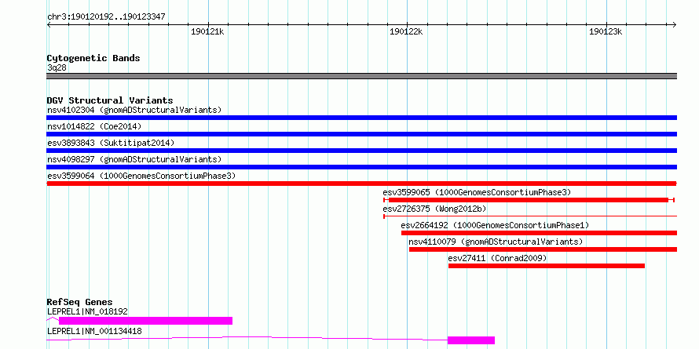Viewport: 699px width, 349px height.
Task: Click the blue bar for esv3893843
Action: point(361,151)
